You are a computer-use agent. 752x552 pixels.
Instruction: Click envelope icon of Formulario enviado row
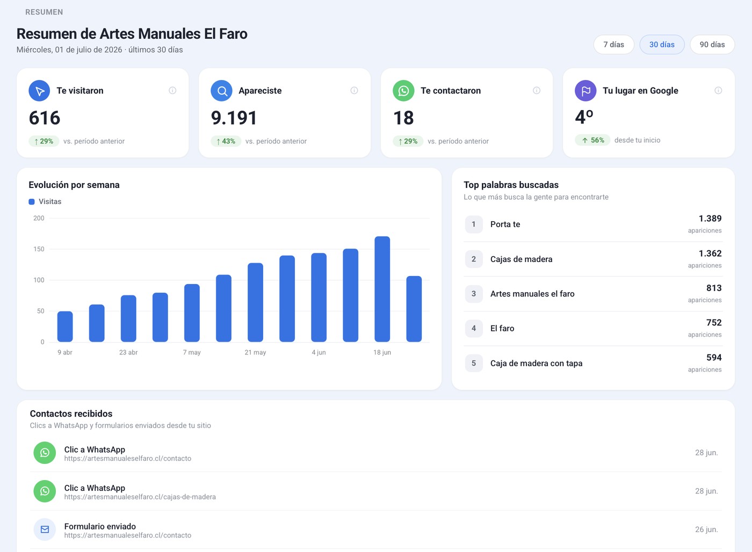click(45, 529)
